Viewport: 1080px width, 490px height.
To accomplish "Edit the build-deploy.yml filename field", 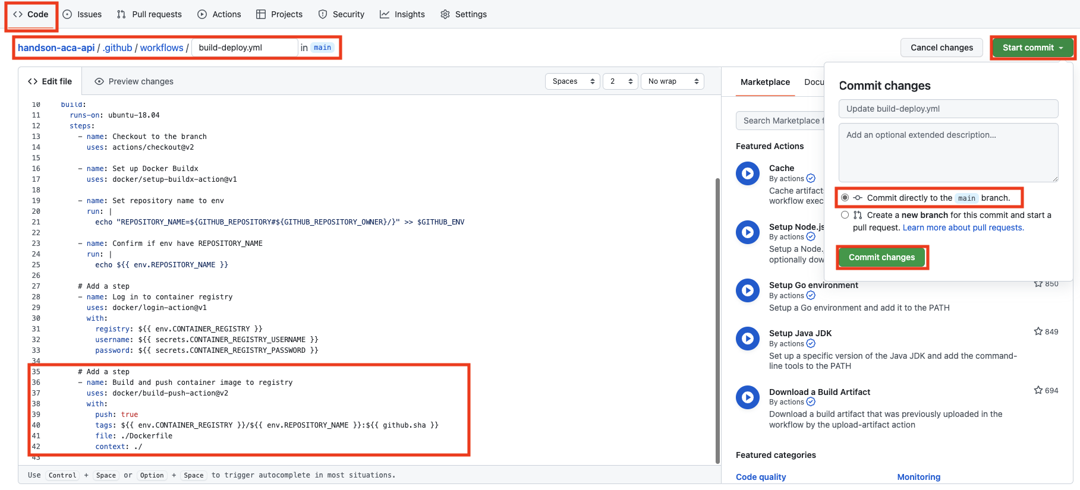I will coord(245,48).
